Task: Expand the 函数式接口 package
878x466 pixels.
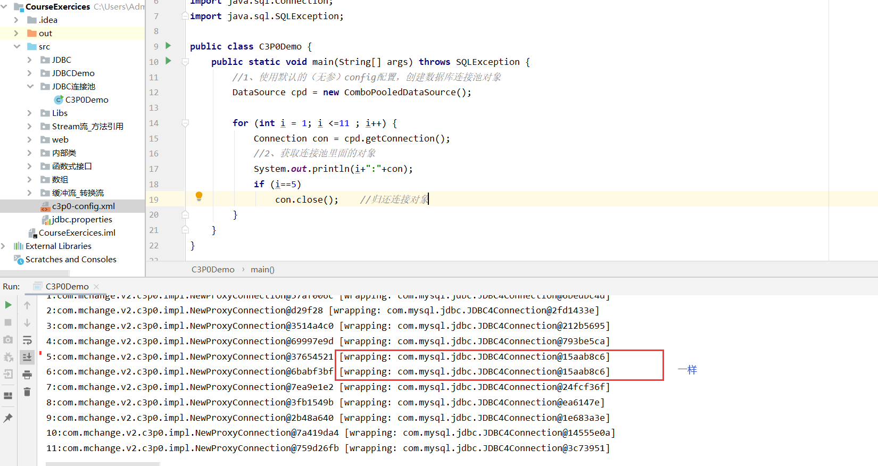Action: [29, 166]
